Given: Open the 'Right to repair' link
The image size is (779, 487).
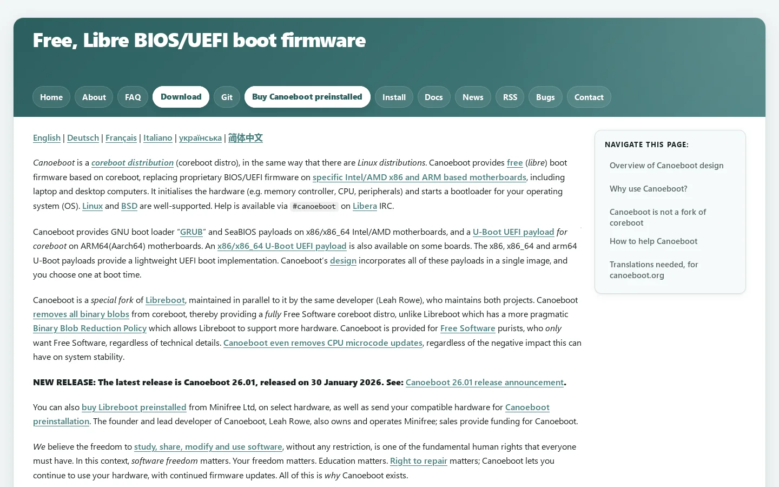Looking at the screenshot, I should (x=419, y=461).
